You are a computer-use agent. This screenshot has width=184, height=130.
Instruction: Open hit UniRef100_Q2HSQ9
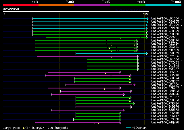(165, 31)
